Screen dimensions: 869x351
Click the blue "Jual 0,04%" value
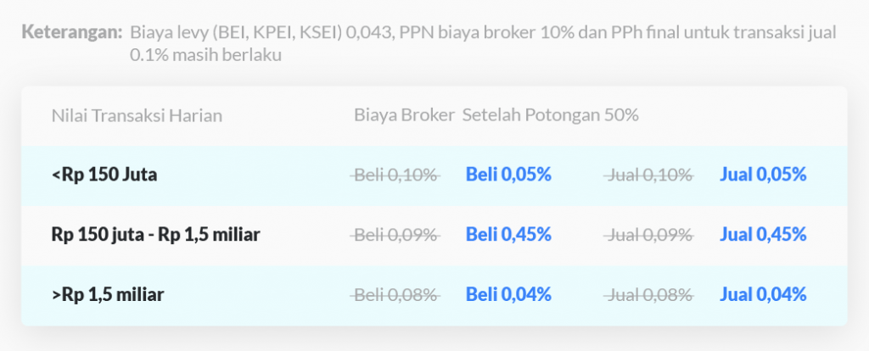pyautogui.click(x=763, y=295)
